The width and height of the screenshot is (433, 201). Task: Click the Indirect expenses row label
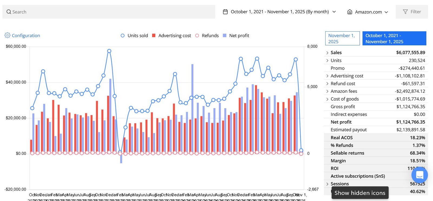coord(349,114)
